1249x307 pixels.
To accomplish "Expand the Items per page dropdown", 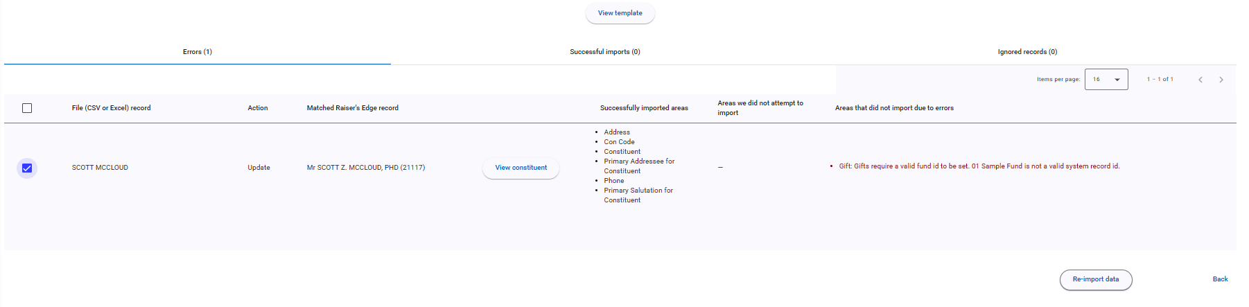I will pyautogui.click(x=1106, y=80).
